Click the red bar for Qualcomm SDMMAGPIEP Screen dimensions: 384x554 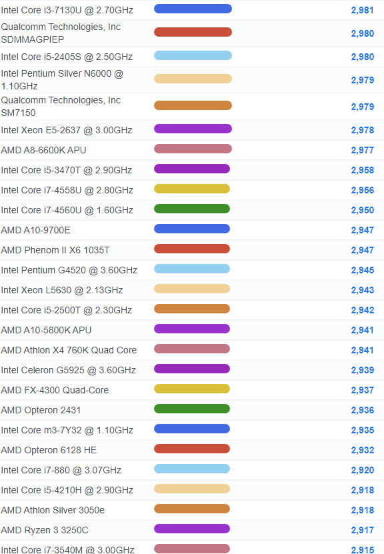[x=193, y=32]
